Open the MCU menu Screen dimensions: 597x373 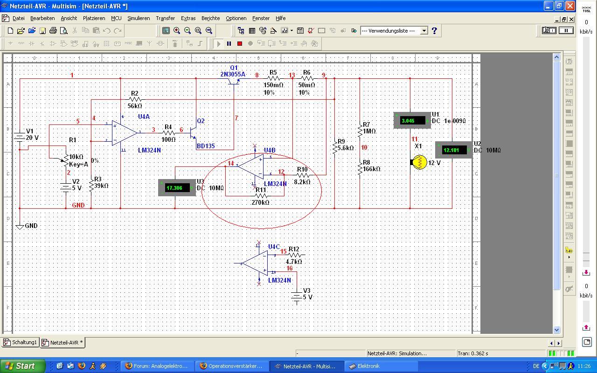[116, 18]
